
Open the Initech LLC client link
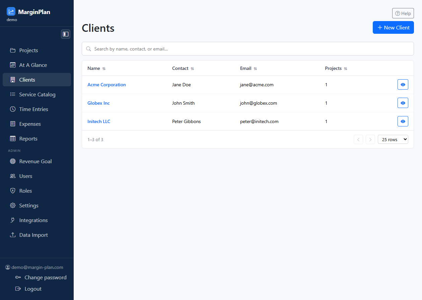(99, 121)
